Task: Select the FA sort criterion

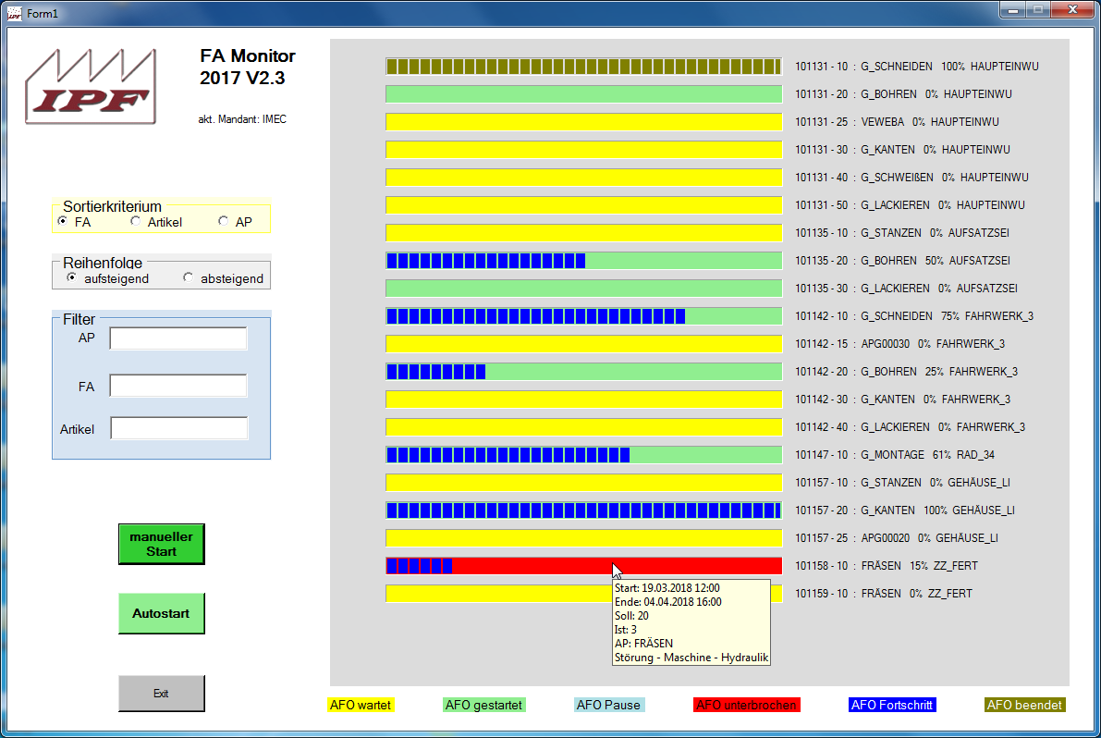Action: pos(63,222)
